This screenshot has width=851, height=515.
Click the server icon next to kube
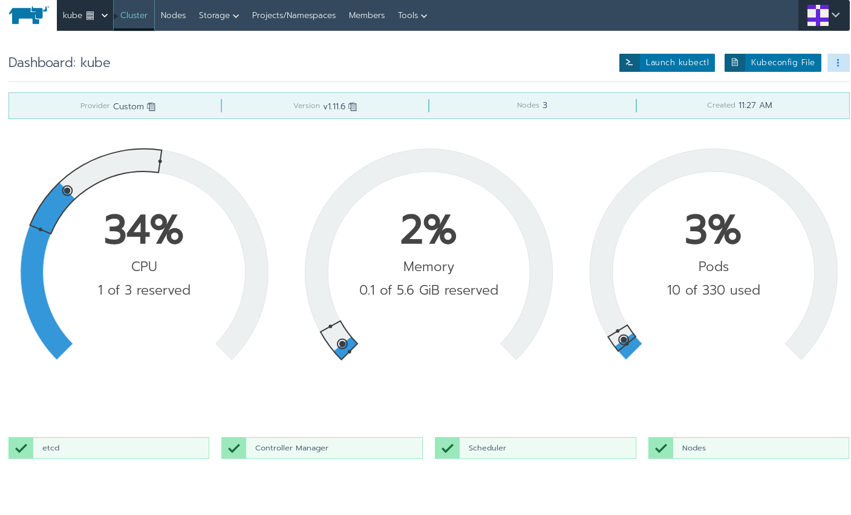click(90, 16)
